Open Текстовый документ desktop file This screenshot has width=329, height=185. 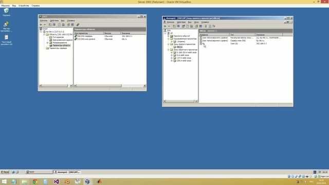point(6,40)
